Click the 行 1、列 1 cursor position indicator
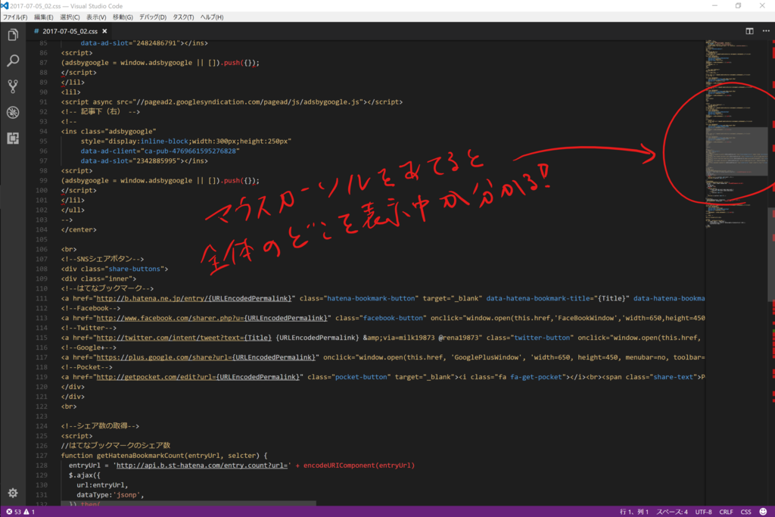This screenshot has width=775, height=517. pyautogui.click(x=634, y=512)
